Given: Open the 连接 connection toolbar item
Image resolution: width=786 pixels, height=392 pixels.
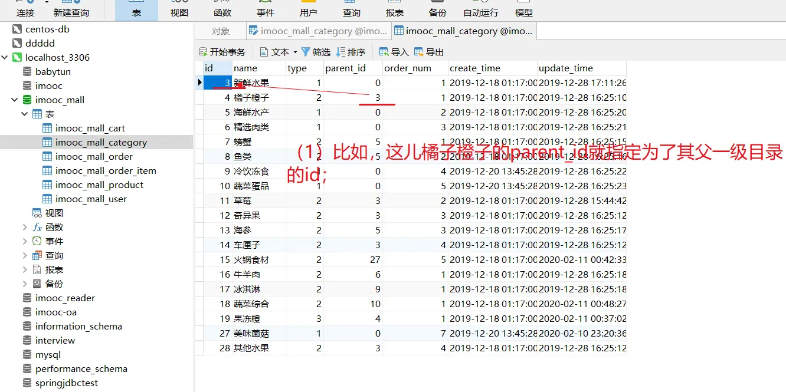Looking at the screenshot, I should [25, 9].
